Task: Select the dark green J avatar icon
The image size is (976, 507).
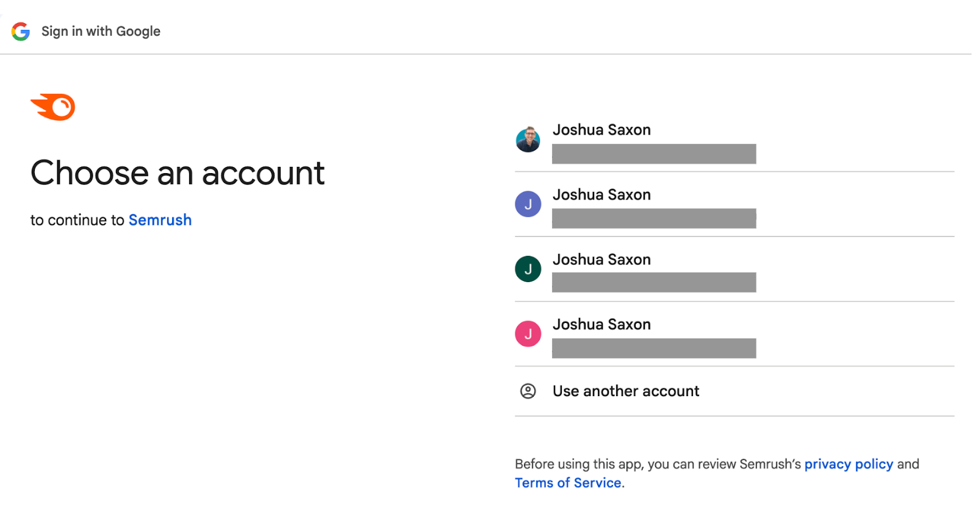Action: 528,269
